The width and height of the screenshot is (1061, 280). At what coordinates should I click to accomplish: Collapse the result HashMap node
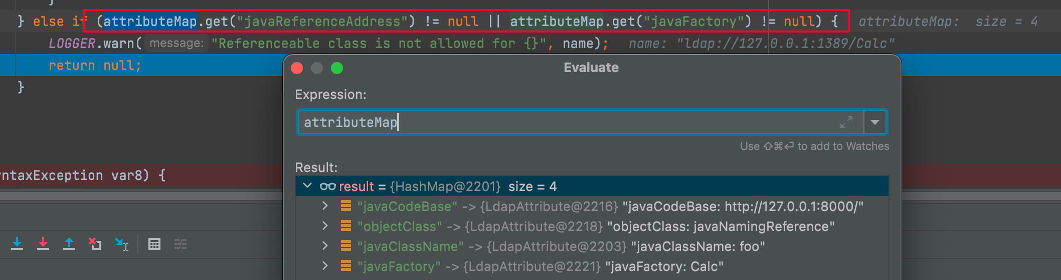[x=307, y=186]
